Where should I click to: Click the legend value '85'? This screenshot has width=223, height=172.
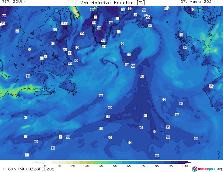pos(157,166)
